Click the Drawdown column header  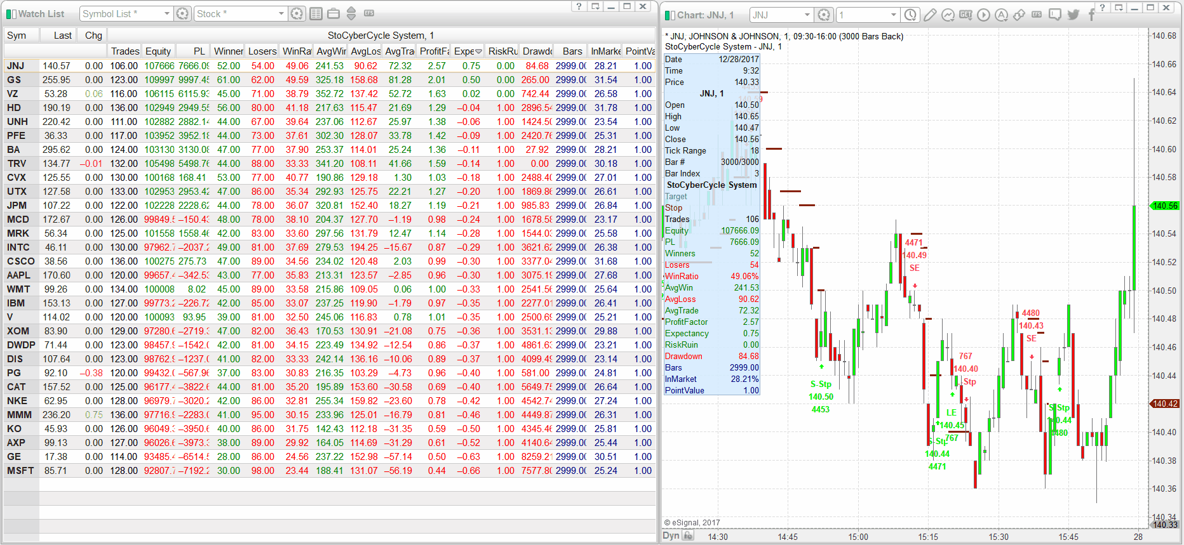[537, 51]
